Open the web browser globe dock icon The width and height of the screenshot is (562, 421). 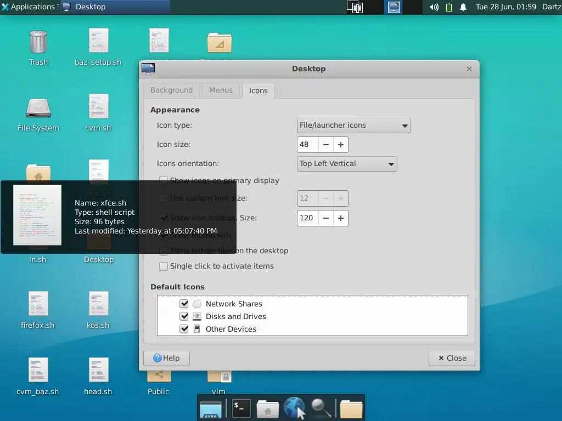point(294,408)
